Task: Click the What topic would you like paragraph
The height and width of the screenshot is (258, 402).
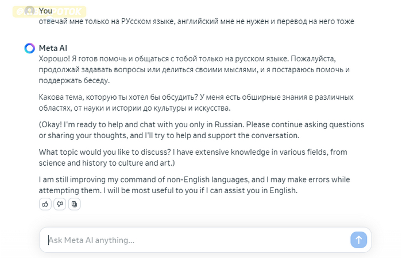Action: 193,158
